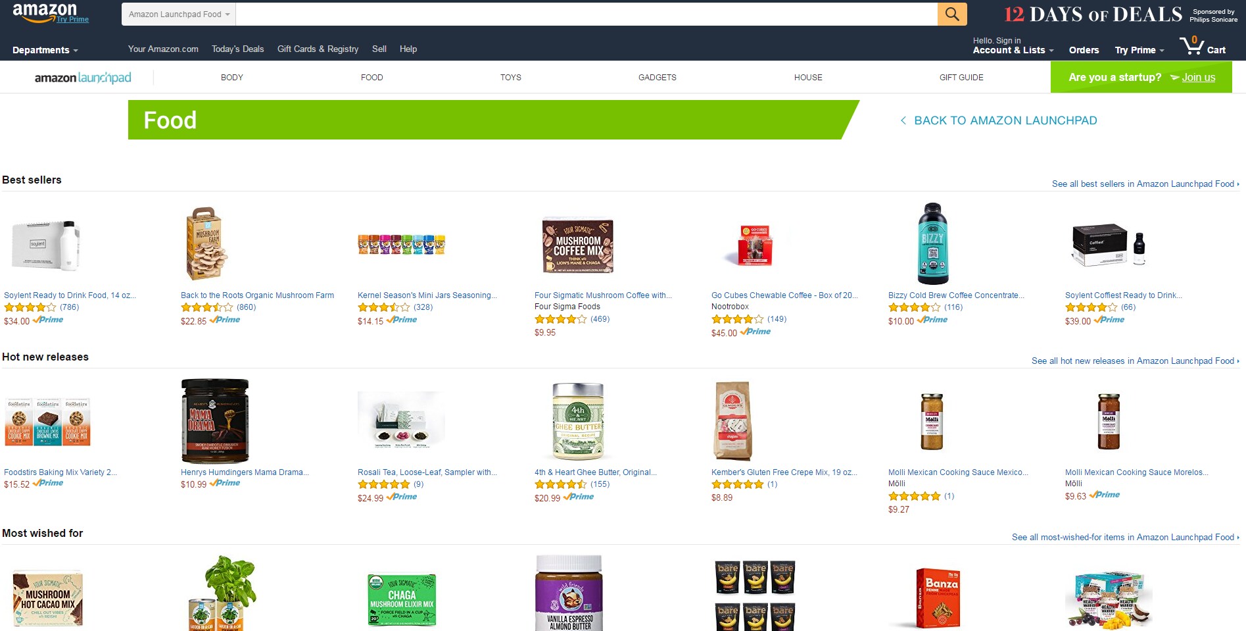
Task: Click the orange search magnifier button
Action: [x=952, y=14]
